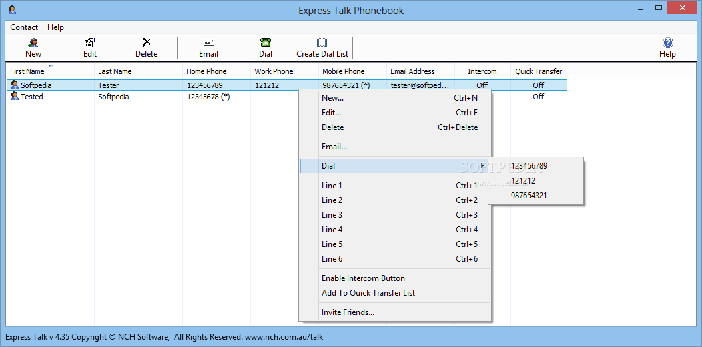Expand the Dial submenu arrow
702x347 pixels.
pos(482,166)
